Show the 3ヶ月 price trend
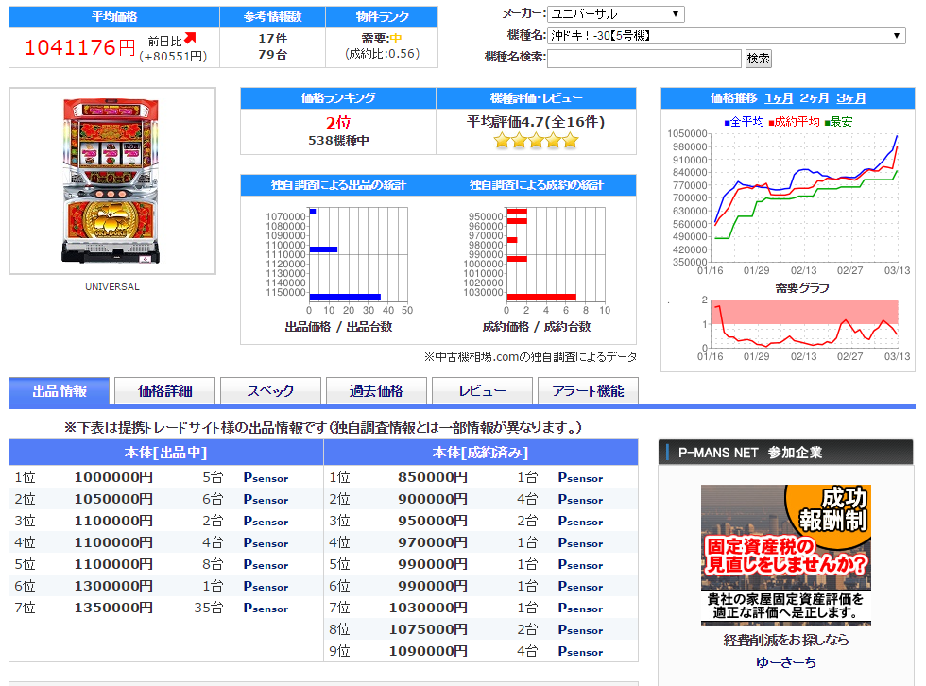Viewport: 926px width, 686px height. coord(850,98)
